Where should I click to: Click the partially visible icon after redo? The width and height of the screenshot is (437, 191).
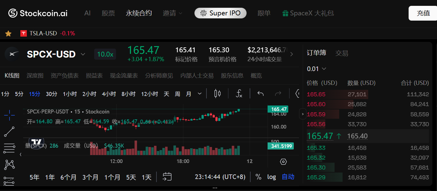[298, 94]
